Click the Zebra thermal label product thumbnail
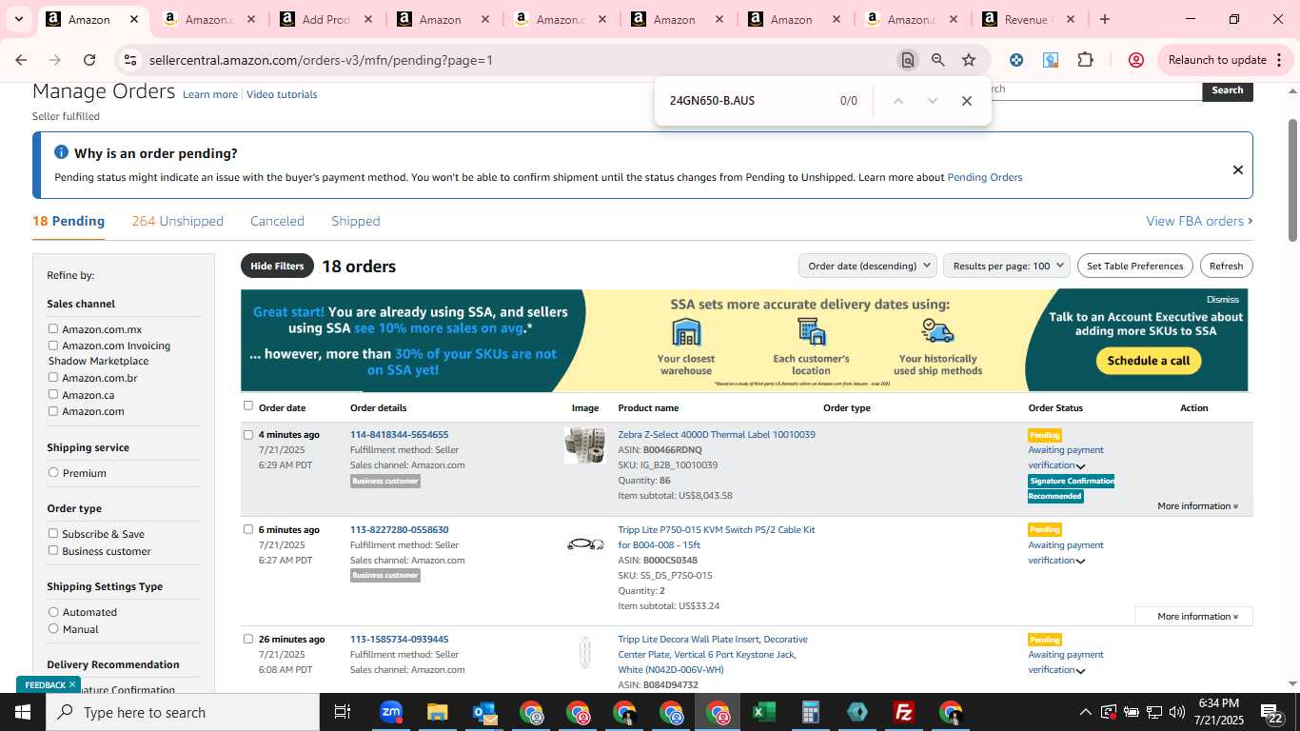Image resolution: width=1300 pixels, height=731 pixels. click(584, 445)
